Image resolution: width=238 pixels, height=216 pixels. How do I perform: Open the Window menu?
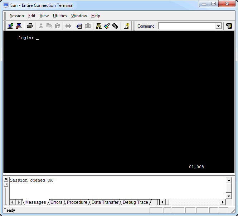(x=79, y=16)
